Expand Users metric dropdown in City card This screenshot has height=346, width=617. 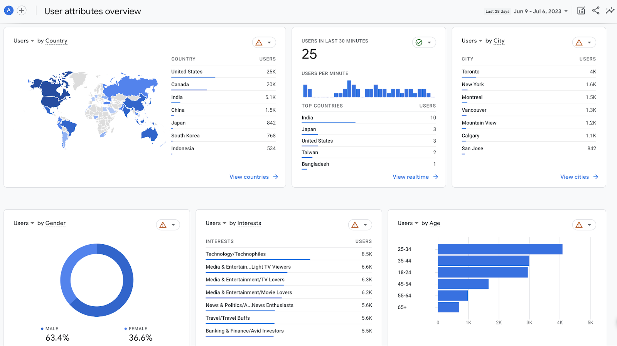pos(472,41)
